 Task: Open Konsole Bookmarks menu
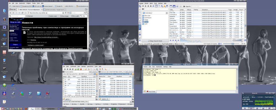click(x=159, y=67)
